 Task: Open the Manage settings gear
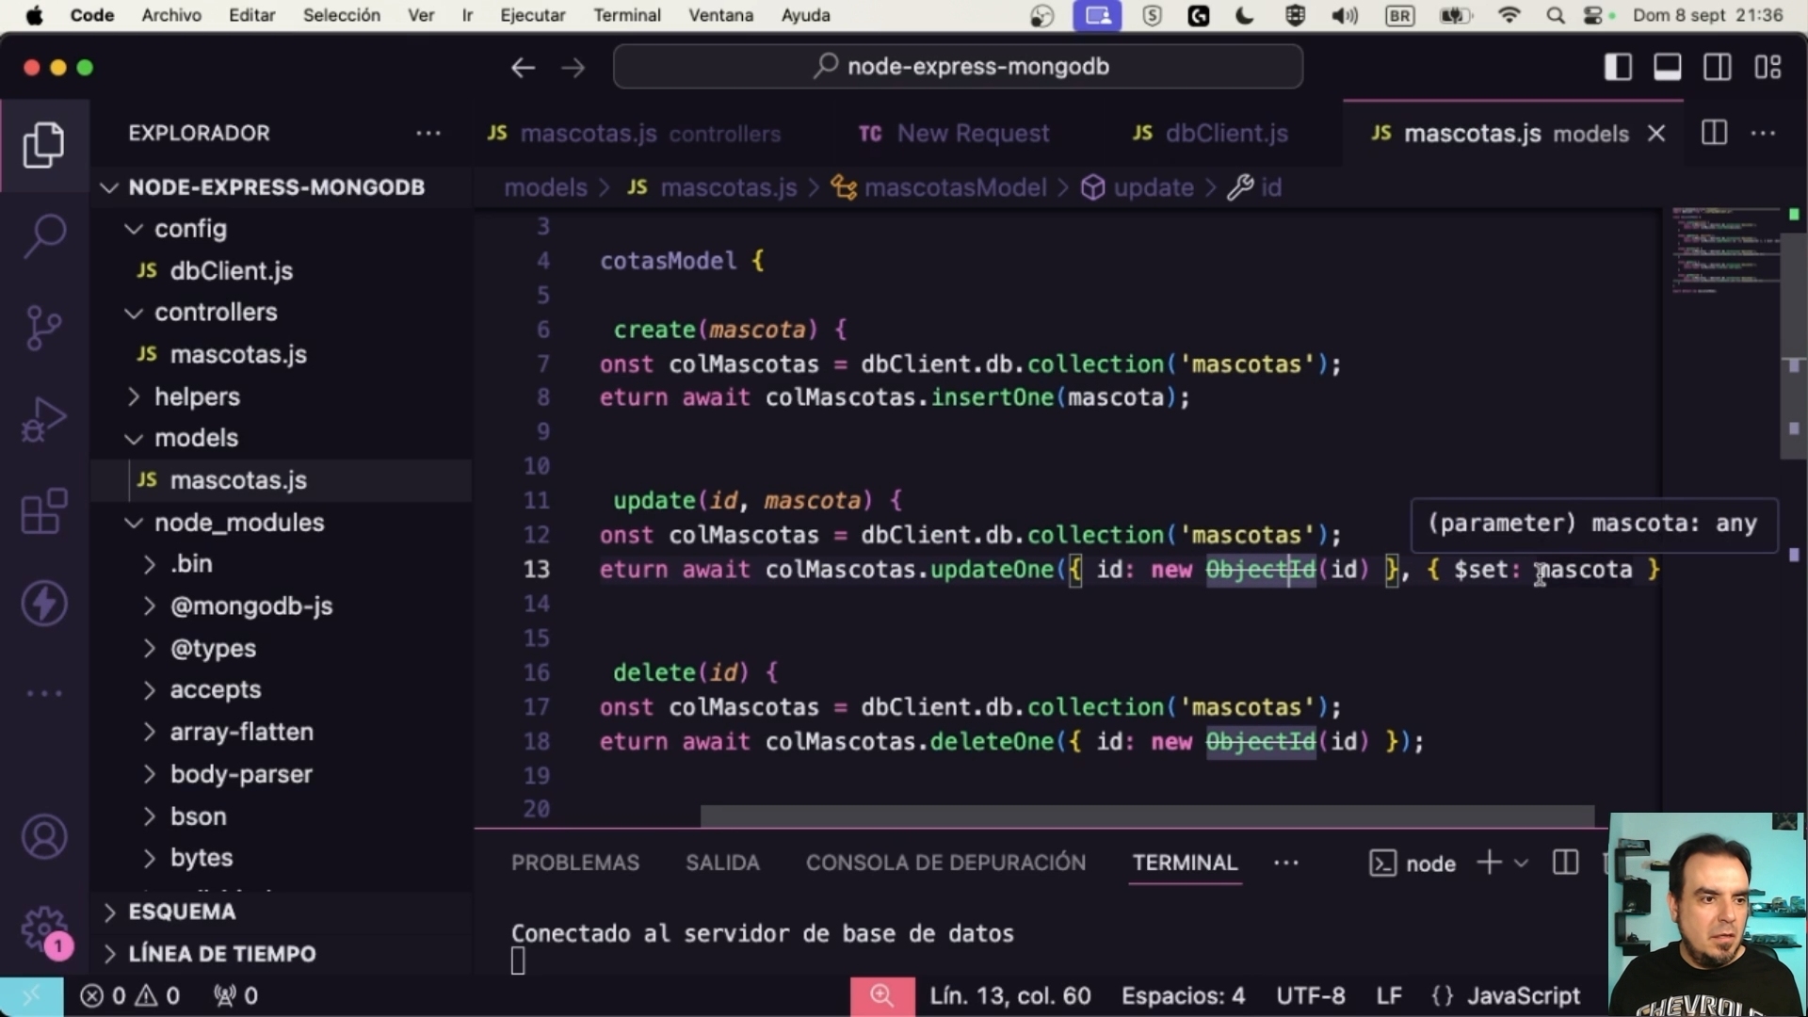click(x=44, y=929)
